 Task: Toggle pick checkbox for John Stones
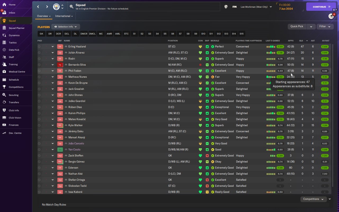click(x=39, y=95)
